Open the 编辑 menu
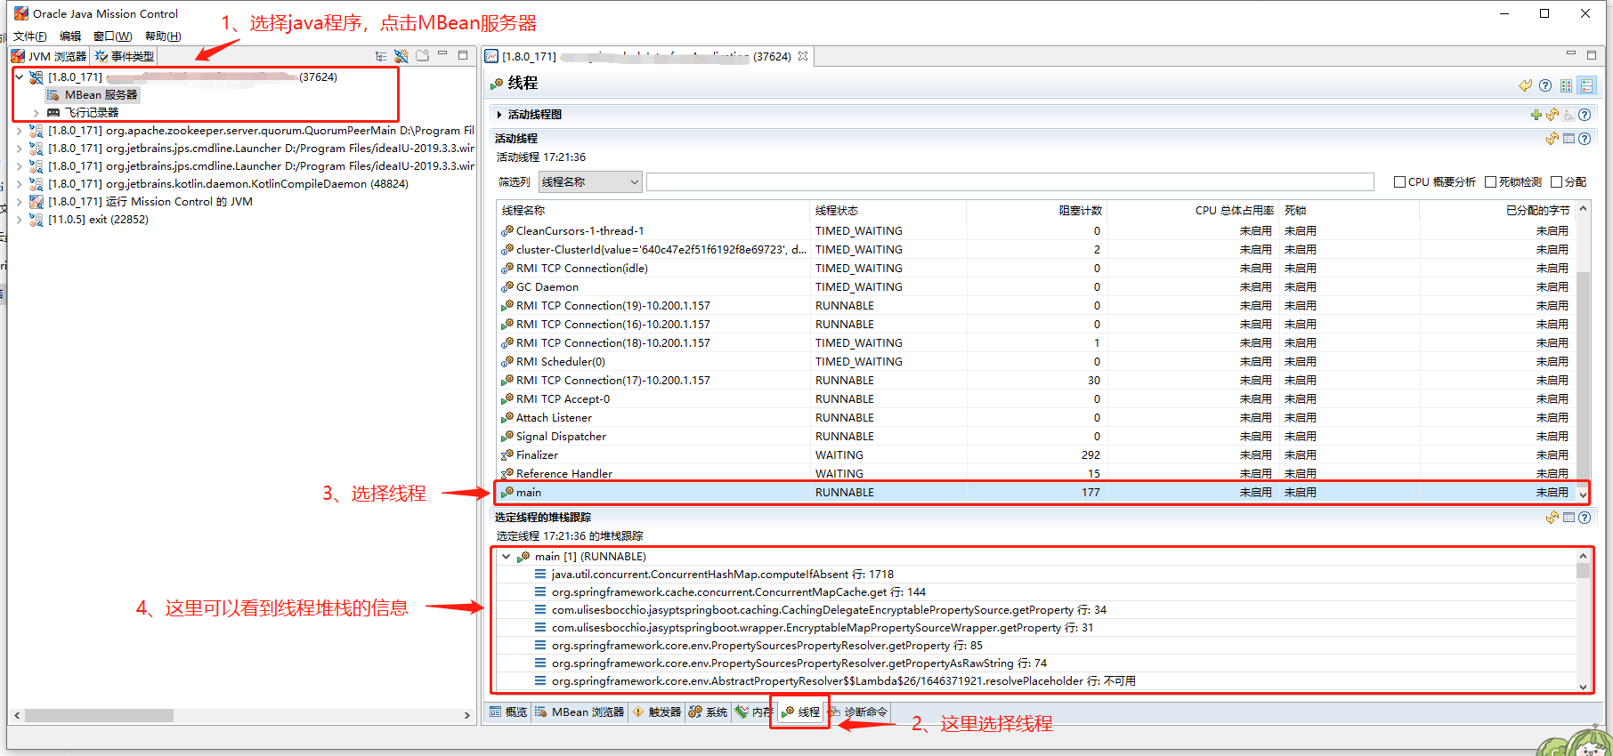The image size is (1613, 756). (70, 36)
